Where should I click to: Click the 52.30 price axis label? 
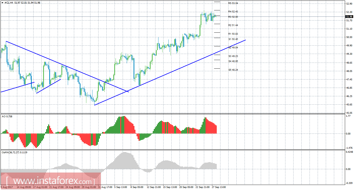pos(349,12)
